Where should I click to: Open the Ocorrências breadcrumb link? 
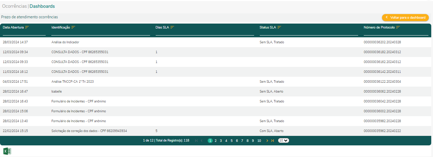click(x=14, y=6)
